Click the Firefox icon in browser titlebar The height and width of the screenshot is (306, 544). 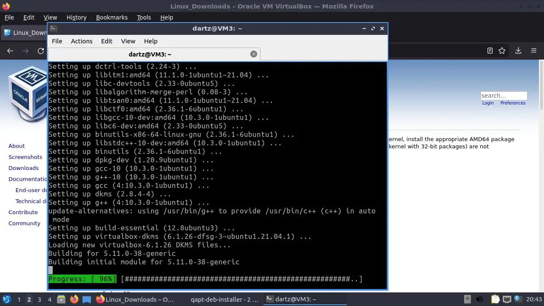click(x=6, y=6)
